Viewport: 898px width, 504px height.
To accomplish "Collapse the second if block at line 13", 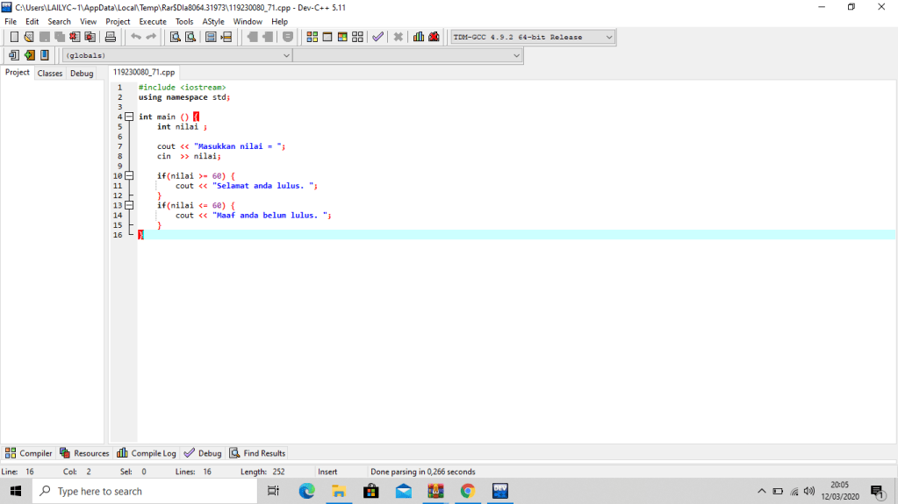I will (128, 205).
